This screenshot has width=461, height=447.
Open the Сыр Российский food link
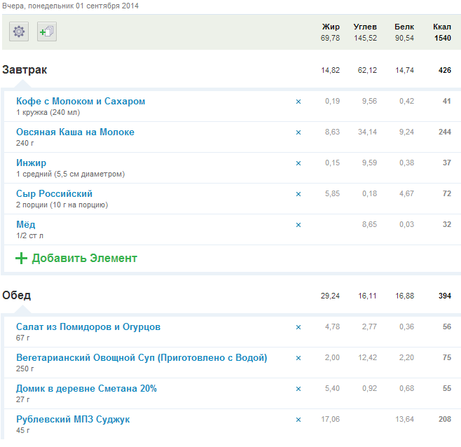point(54,193)
